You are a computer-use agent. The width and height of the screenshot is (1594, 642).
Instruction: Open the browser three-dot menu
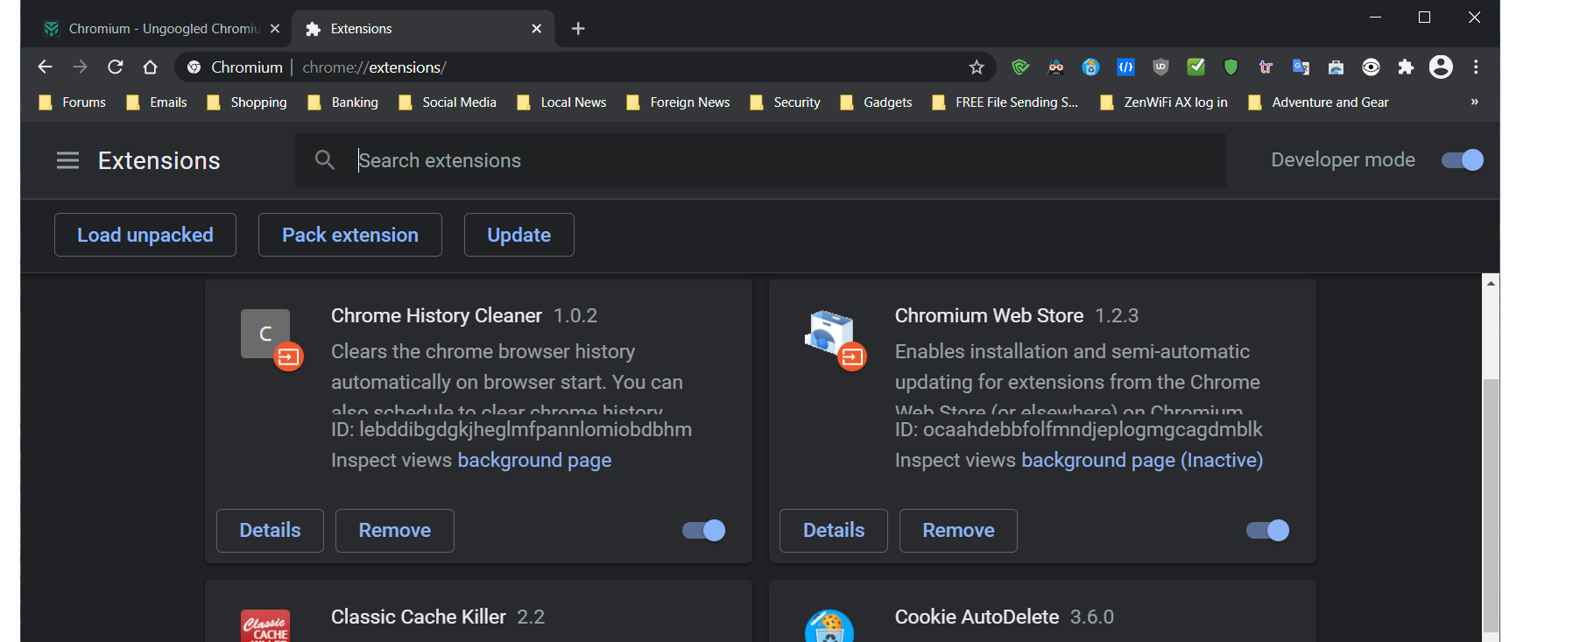tap(1476, 67)
